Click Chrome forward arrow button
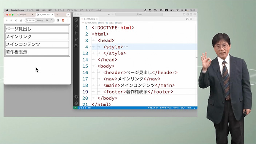Screen dimensions: 256x144 click(11, 20)
